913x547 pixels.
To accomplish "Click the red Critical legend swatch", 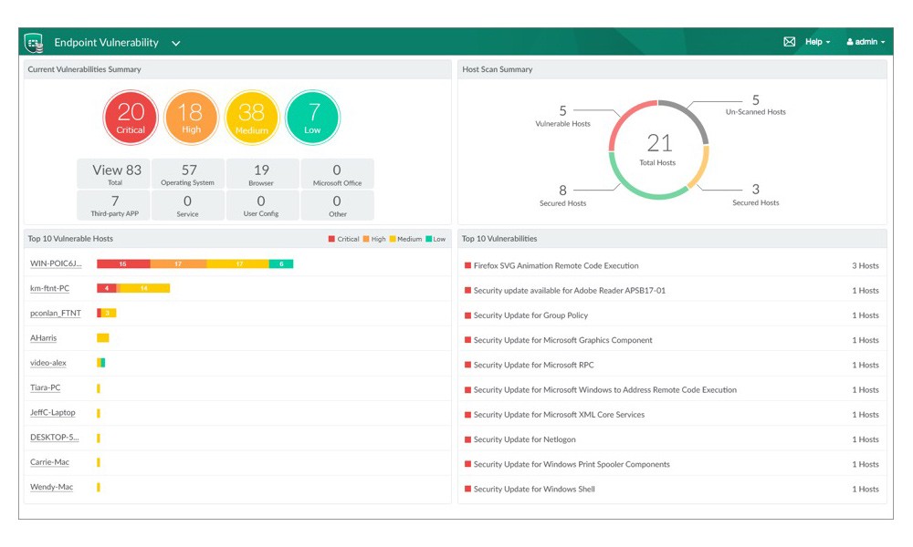I will (x=331, y=239).
